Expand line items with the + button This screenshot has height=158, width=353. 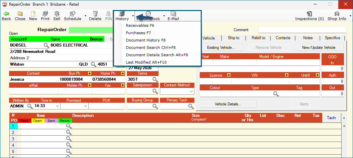344,118
